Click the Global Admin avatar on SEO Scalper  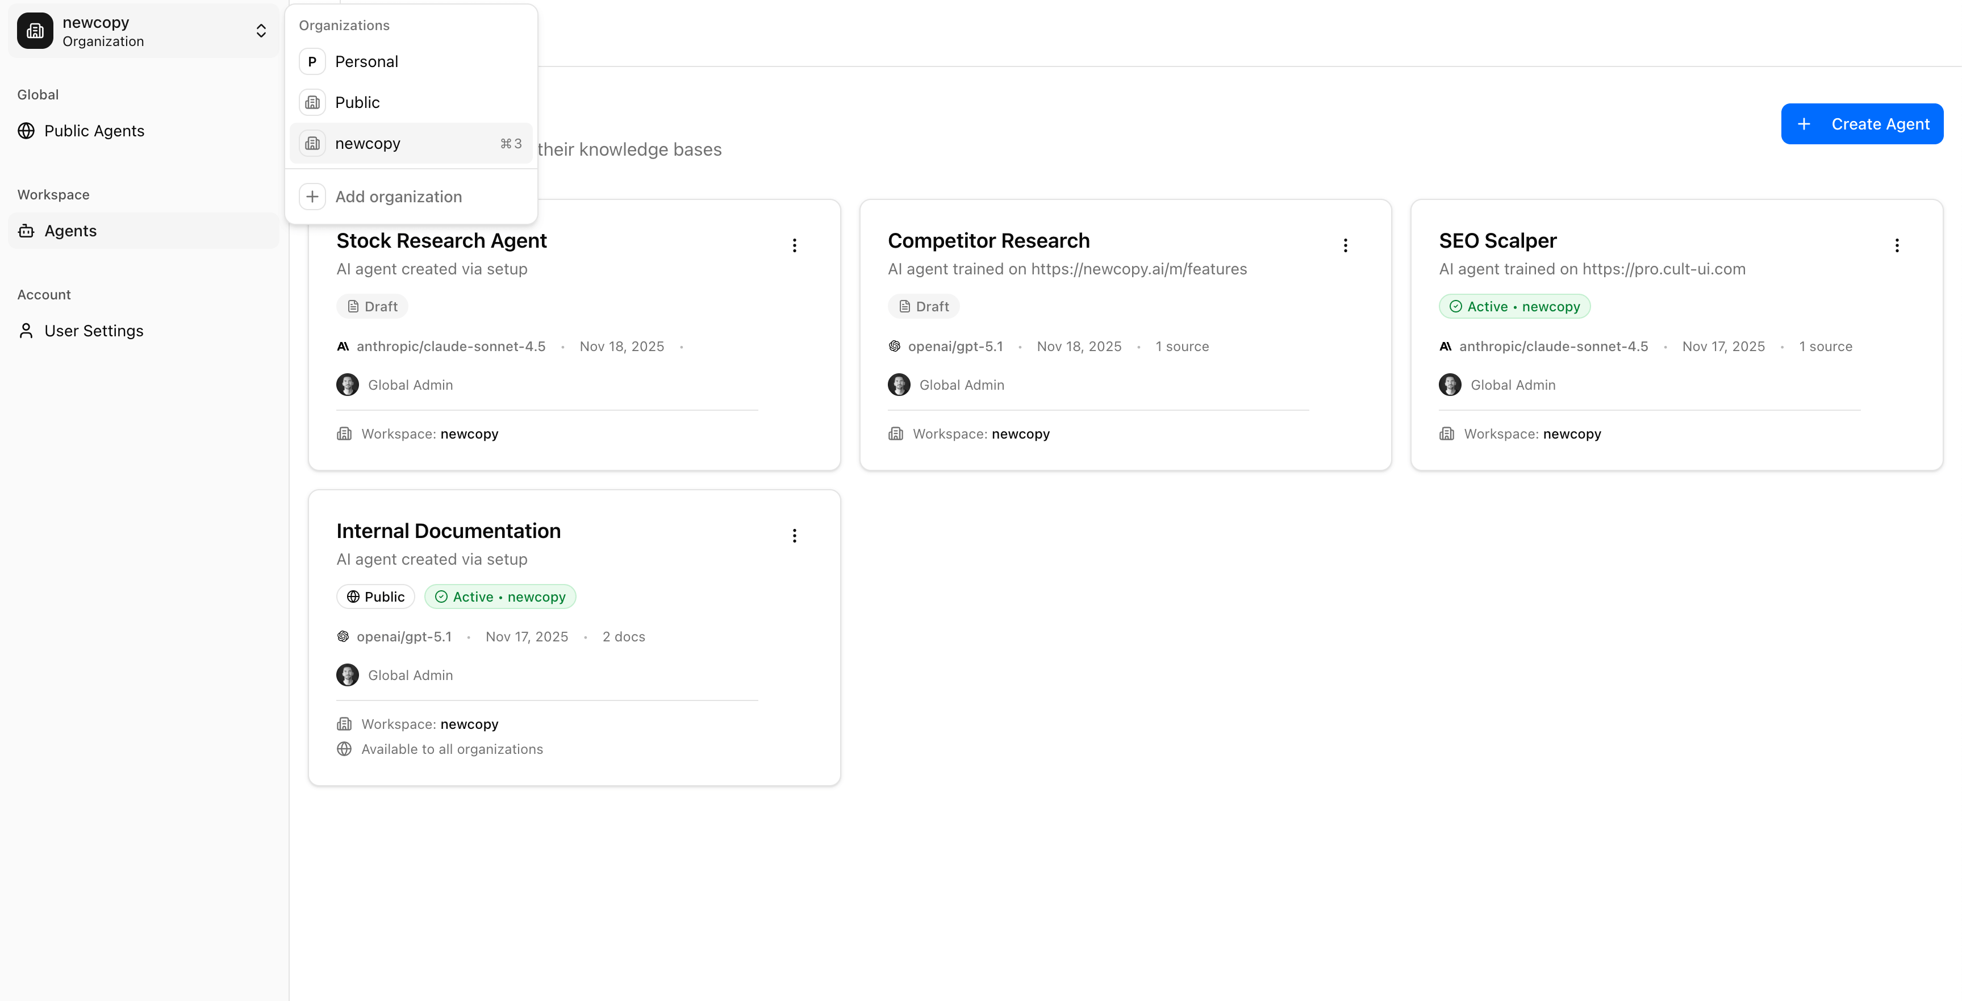pos(1450,385)
